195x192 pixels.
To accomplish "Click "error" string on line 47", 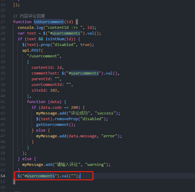I will coord(109,136).
